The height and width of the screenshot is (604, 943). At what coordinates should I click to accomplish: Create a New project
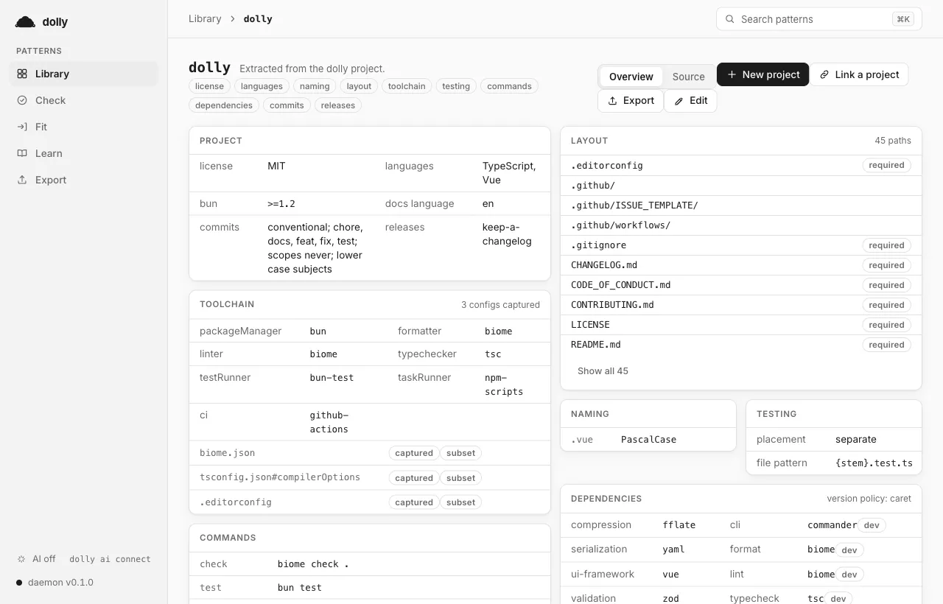pyautogui.click(x=763, y=74)
